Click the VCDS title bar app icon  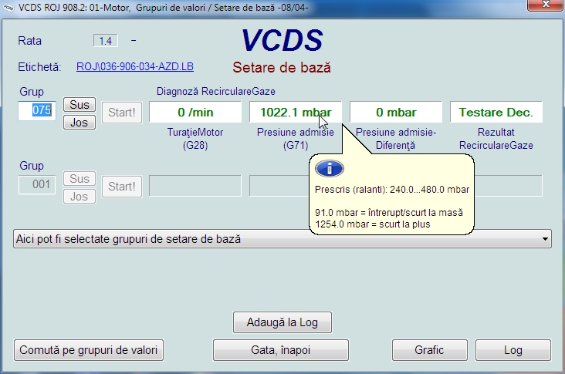coord(8,7)
